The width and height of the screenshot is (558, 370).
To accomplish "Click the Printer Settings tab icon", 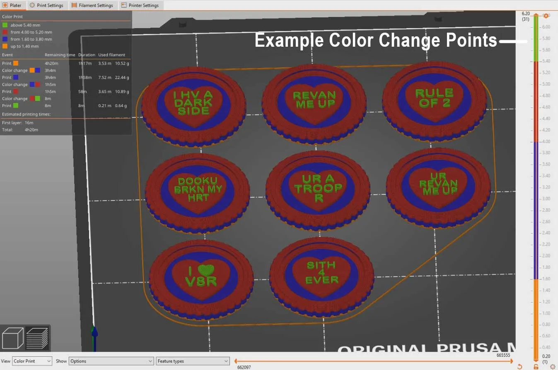I will click(x=124, y=5).
